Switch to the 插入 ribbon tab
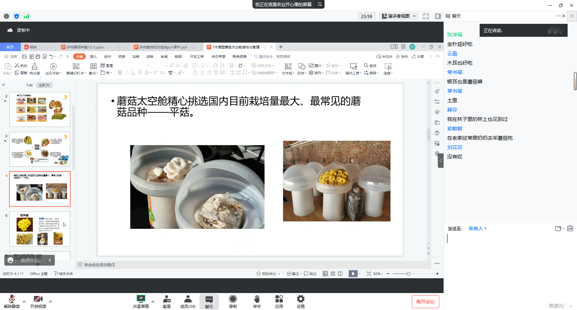 [x=93, y=57]
